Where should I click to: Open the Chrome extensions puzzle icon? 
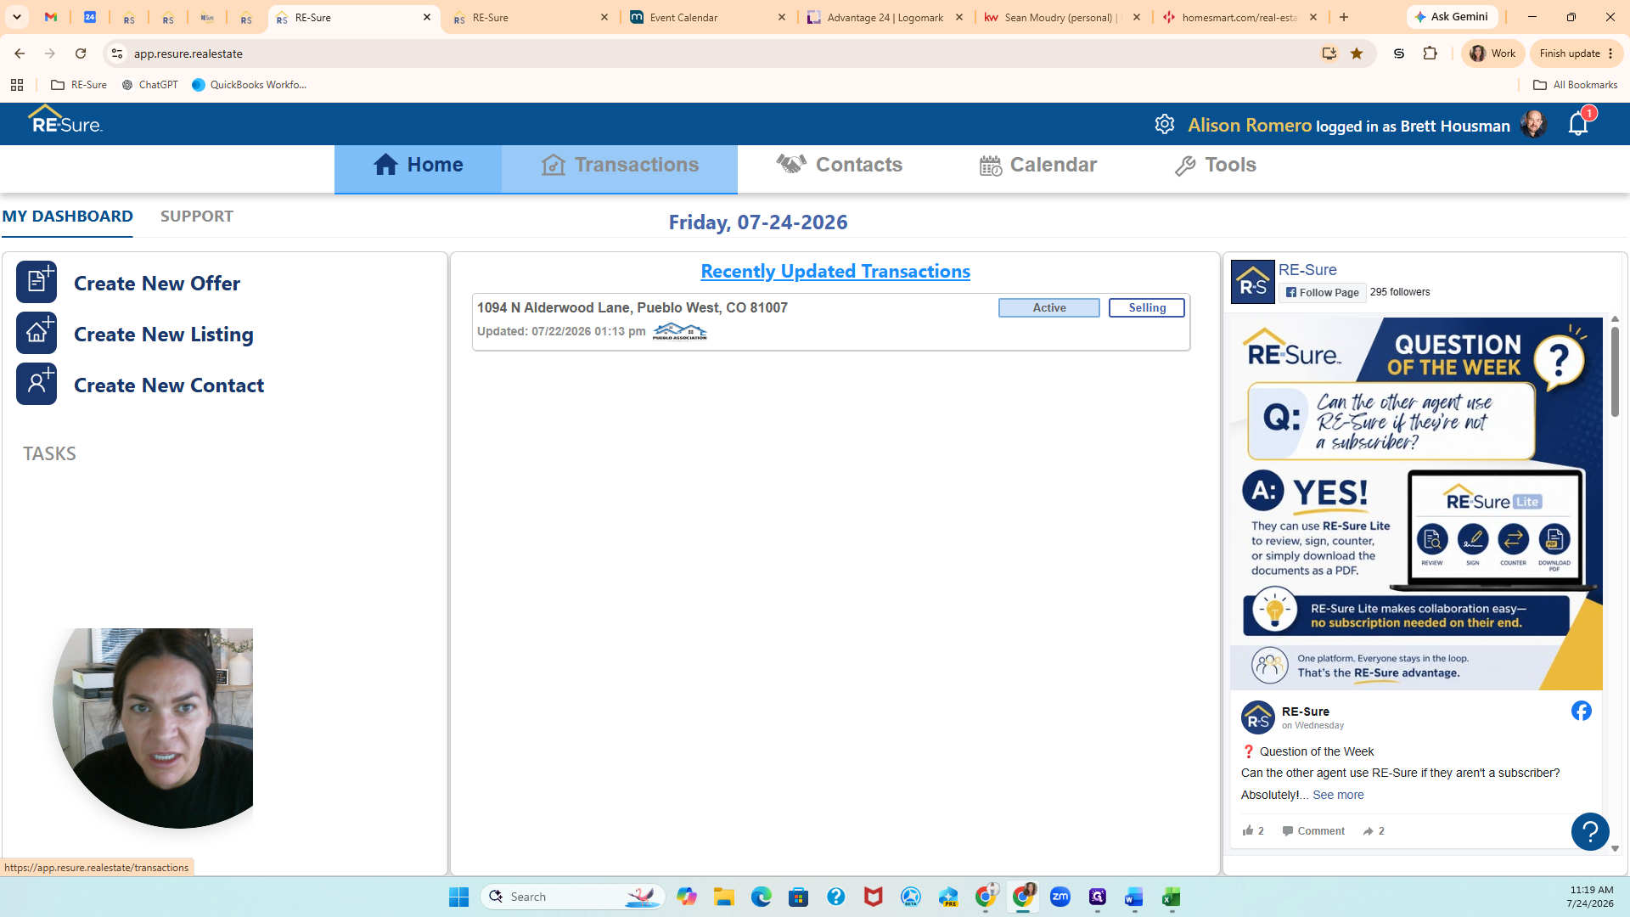pos(1430,53)
